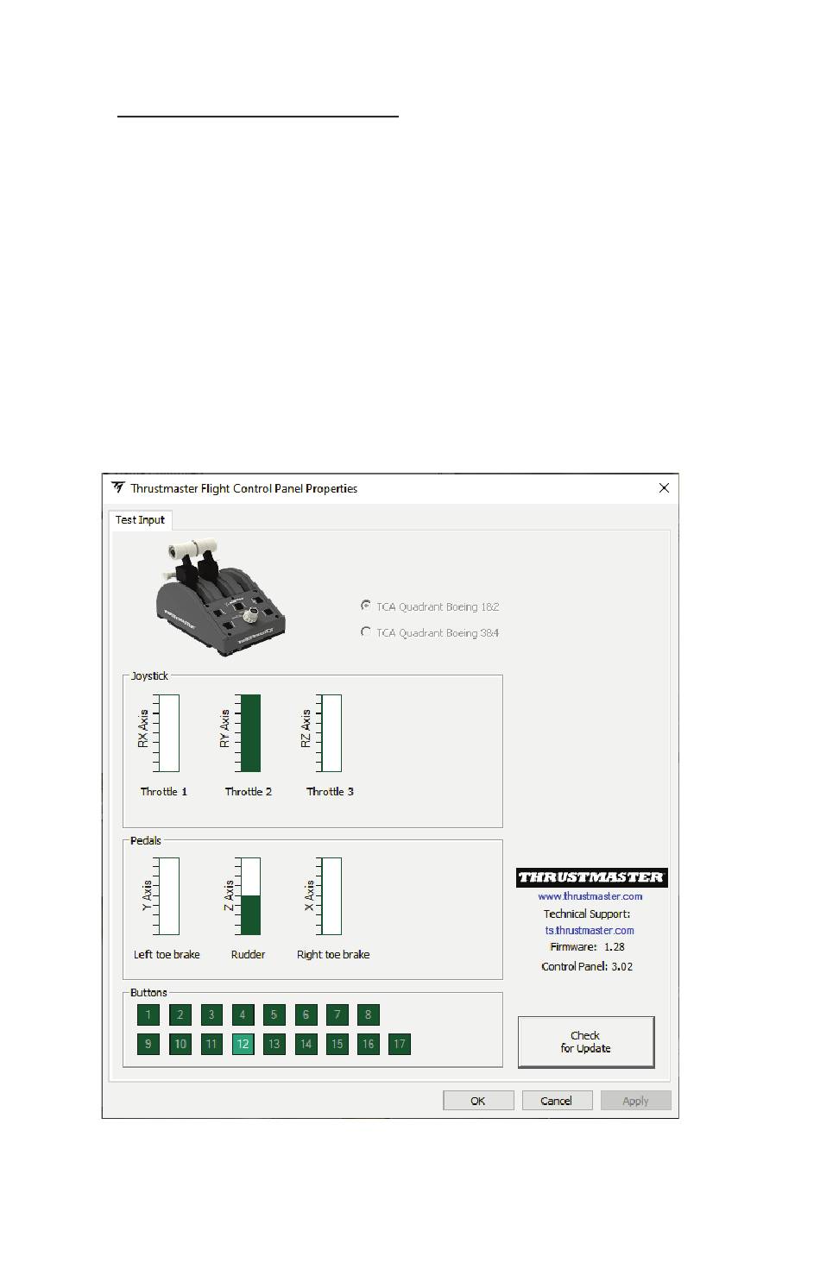
Task: Click button indicator 1
Action: pos(148,1014)
